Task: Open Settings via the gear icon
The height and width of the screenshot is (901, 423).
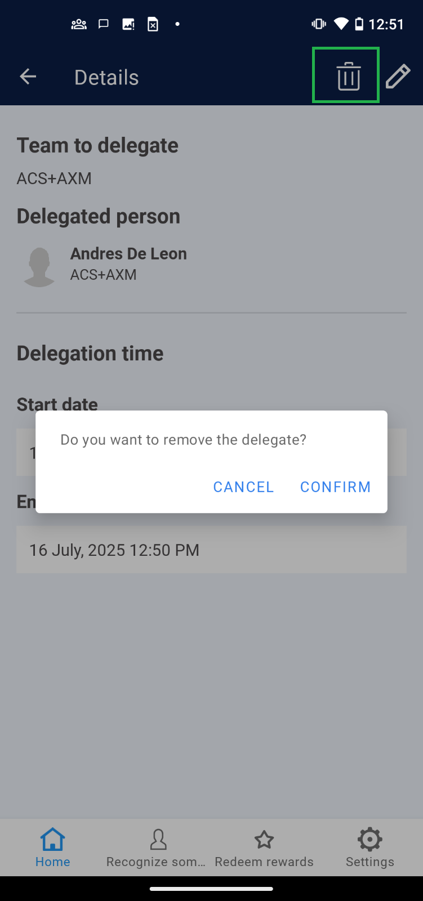Action: tap(369, 840)
